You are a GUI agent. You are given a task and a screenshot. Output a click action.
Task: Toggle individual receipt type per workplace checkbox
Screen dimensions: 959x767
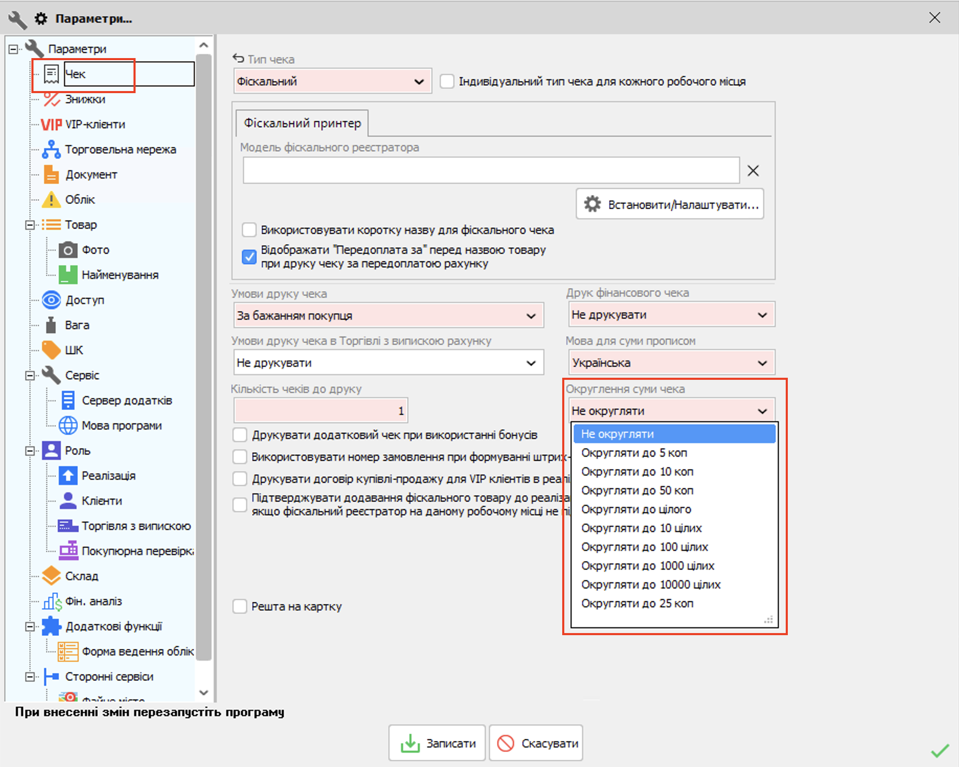pyautogui.click(x=447, y=81)
